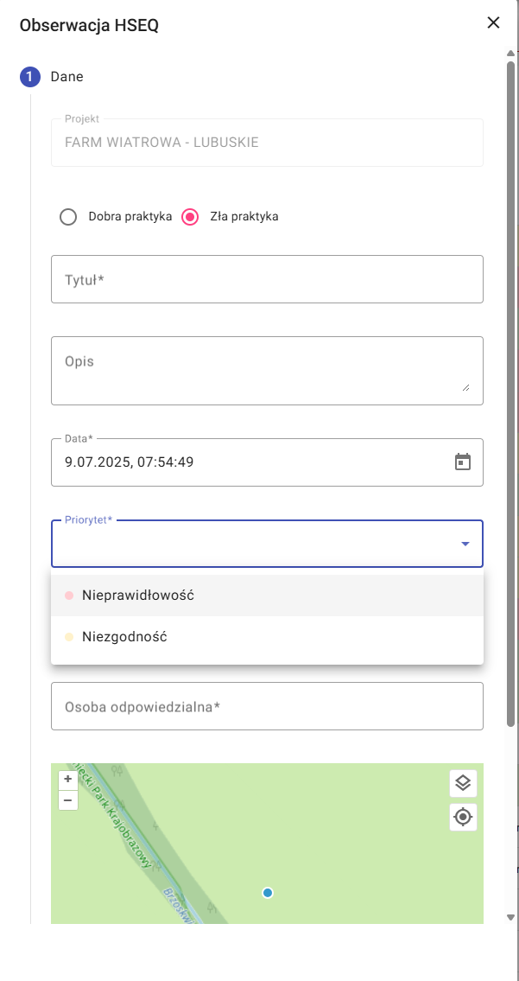Open the Osoba odpowiedzialna field
Viewport: 519px width, 981px height.
(x=267, y=706)
